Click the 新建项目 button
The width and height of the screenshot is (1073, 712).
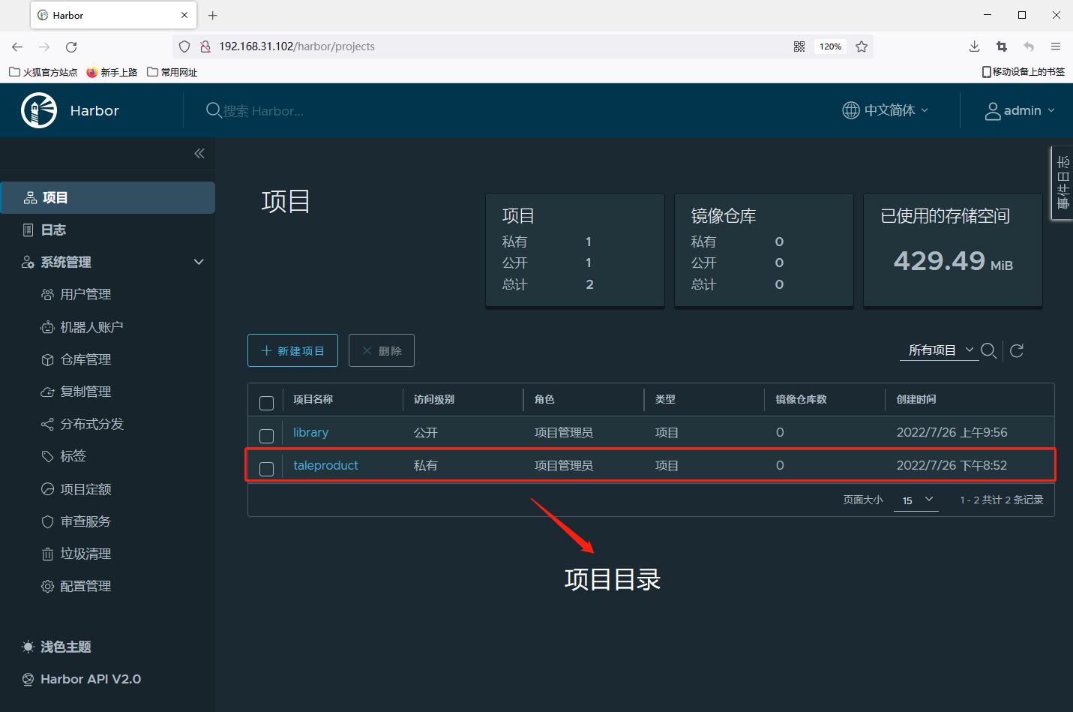point(292,350)
